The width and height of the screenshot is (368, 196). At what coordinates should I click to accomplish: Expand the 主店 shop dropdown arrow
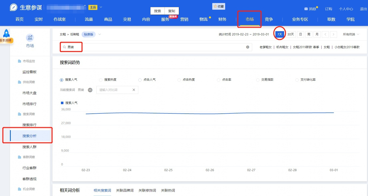(101, 7)
